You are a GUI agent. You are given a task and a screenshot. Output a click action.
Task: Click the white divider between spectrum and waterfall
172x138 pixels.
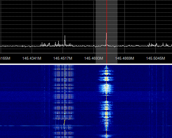(x=86, y=64)
